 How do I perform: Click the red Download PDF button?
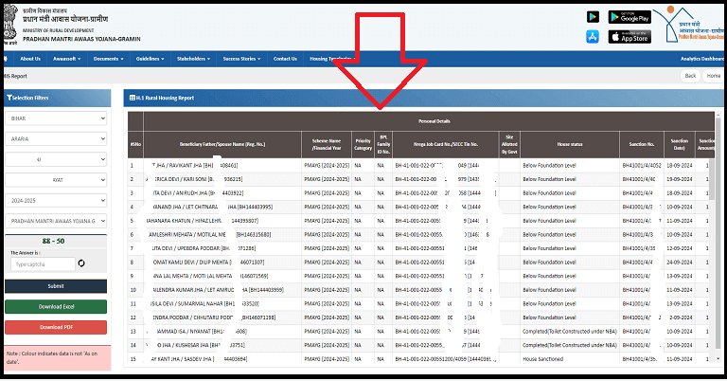56,327
